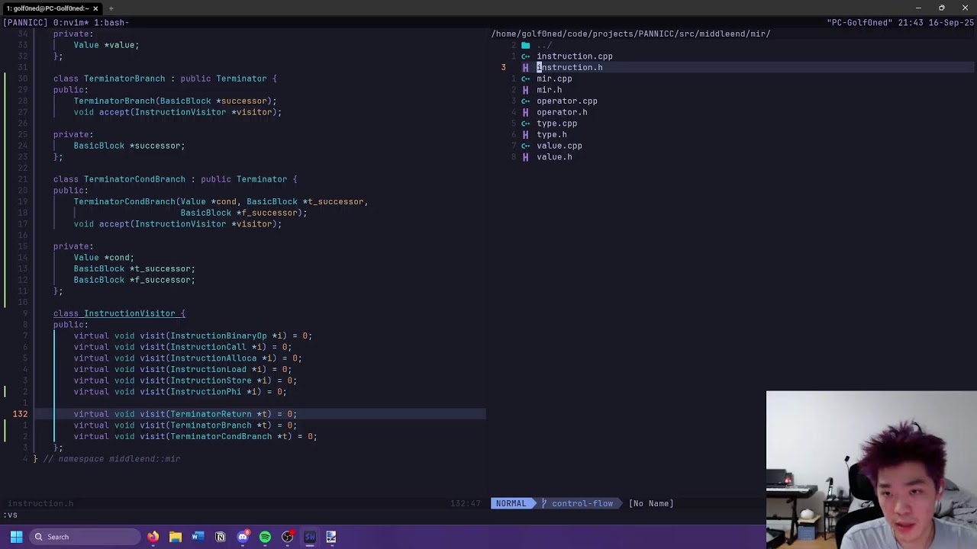Click the control-flow branch name in statusline

(x=582, y=503)
